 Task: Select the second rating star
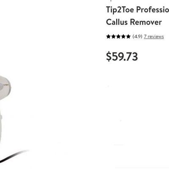tap(113, 36)
